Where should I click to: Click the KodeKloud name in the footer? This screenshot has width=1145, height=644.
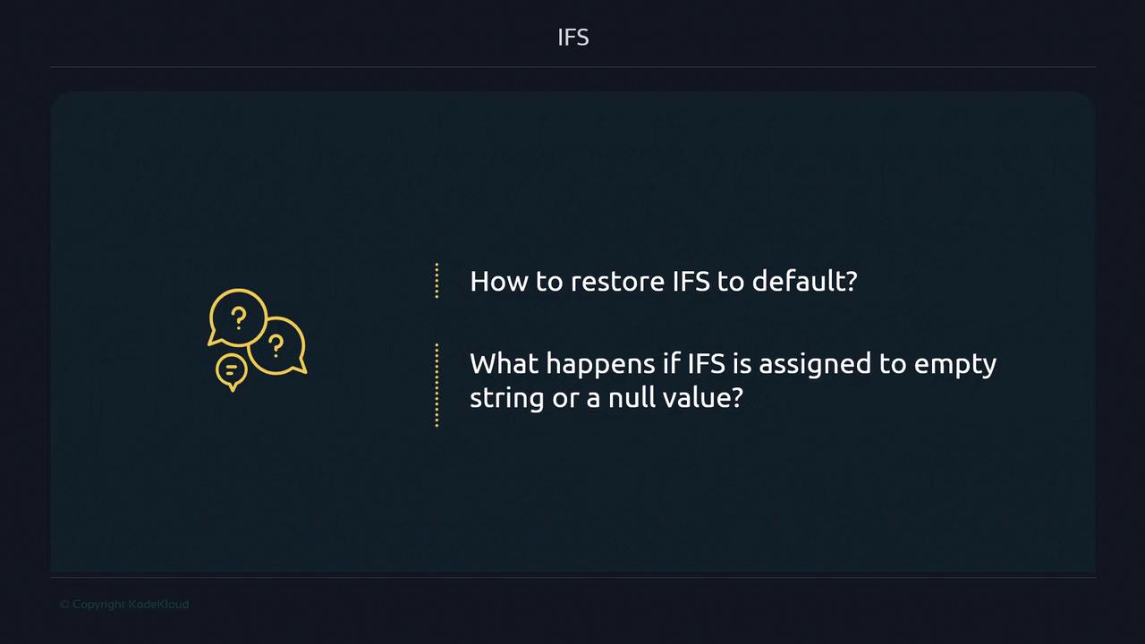tap(159, 605)
